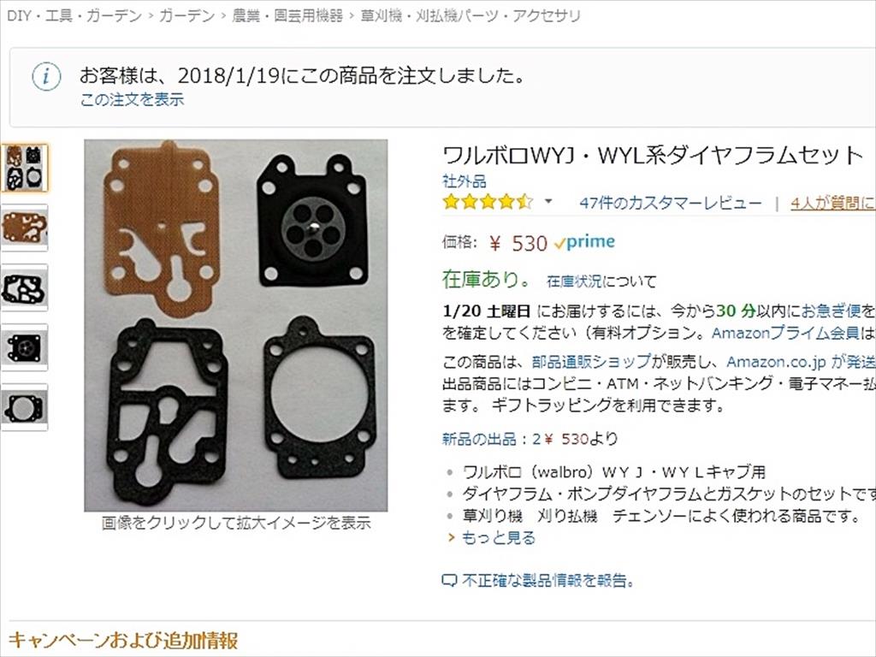The height and width of the screenshot is (657, 876).
Task: Click the star rating icons
Action: point(488,202)
